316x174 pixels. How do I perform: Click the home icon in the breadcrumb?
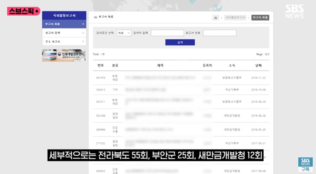click(216, 17)
